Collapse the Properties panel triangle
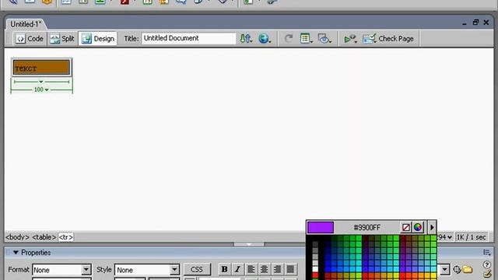Viewport: 498px width, 280px height. 16,252
